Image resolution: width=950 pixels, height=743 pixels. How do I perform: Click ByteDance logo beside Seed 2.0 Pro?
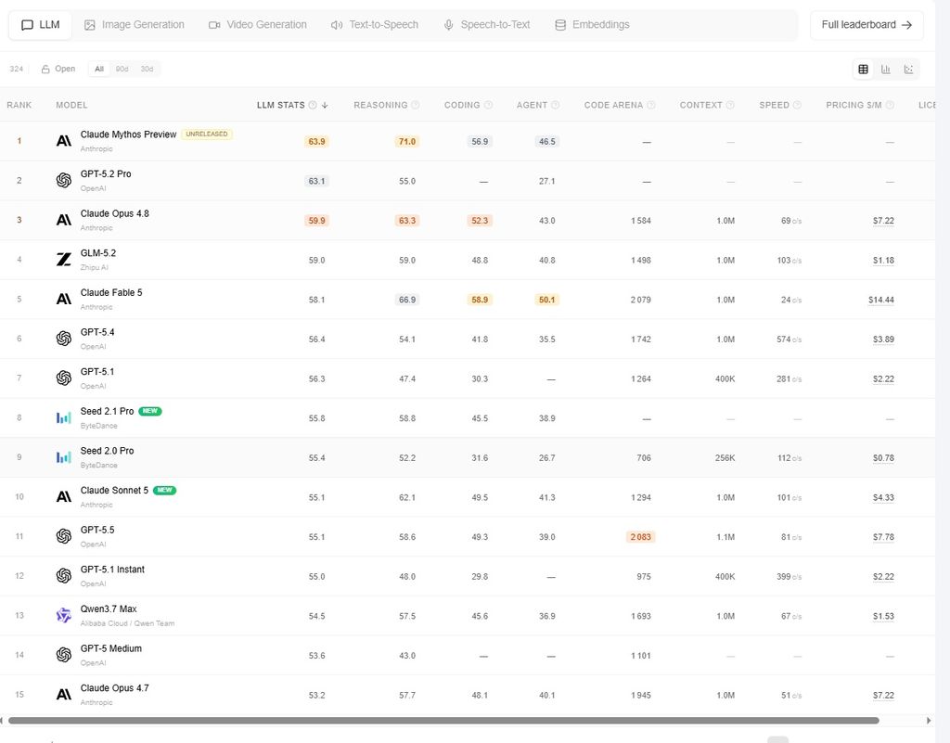click(x=64, y=458)
